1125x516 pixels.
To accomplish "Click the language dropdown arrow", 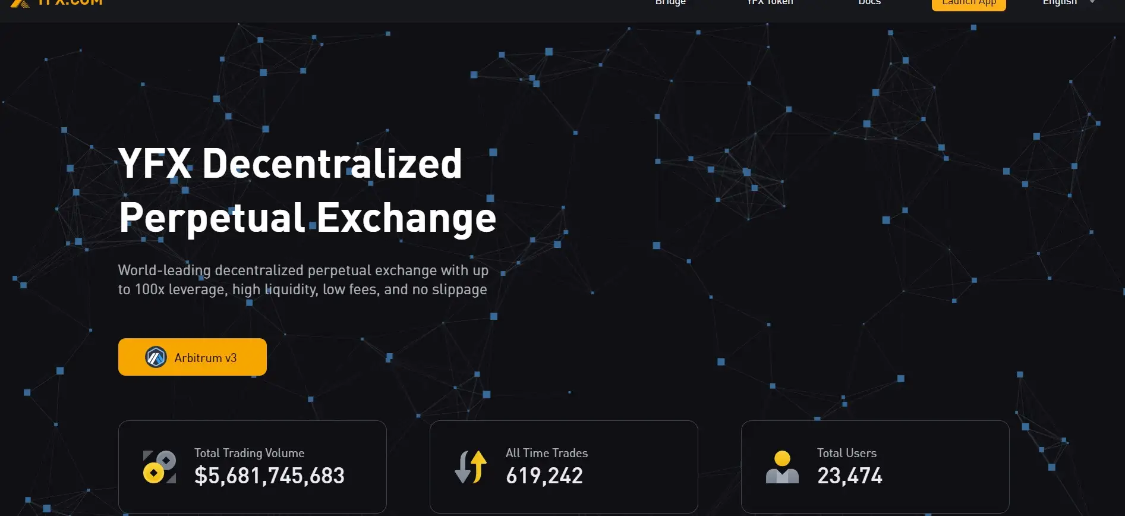I will coord(1092,2).
